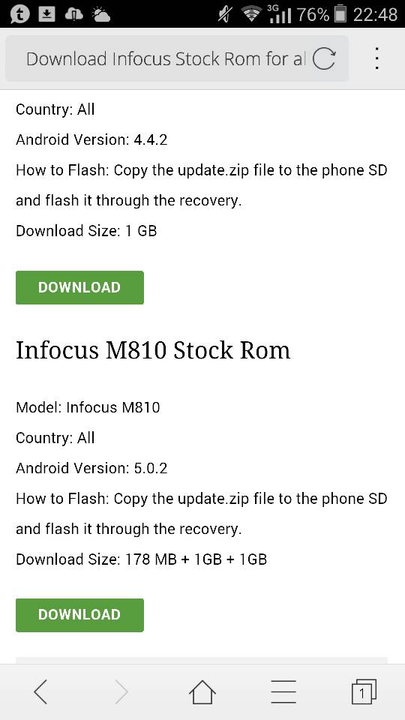Tap the cloud upload notification icon
This screenshot has width=405, height=720.
click(x=73, y=15)
